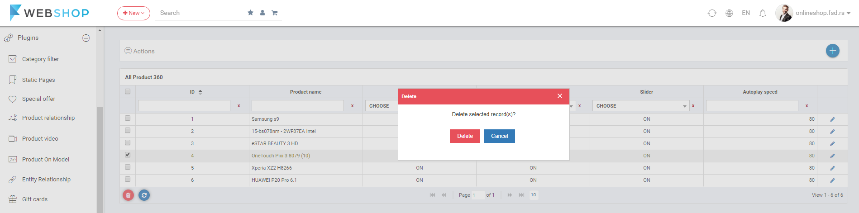Open the Actions menu
Image resolution: width=859 pixels, height=213 pixels.
pyautogui.click(x=140, y=51)
